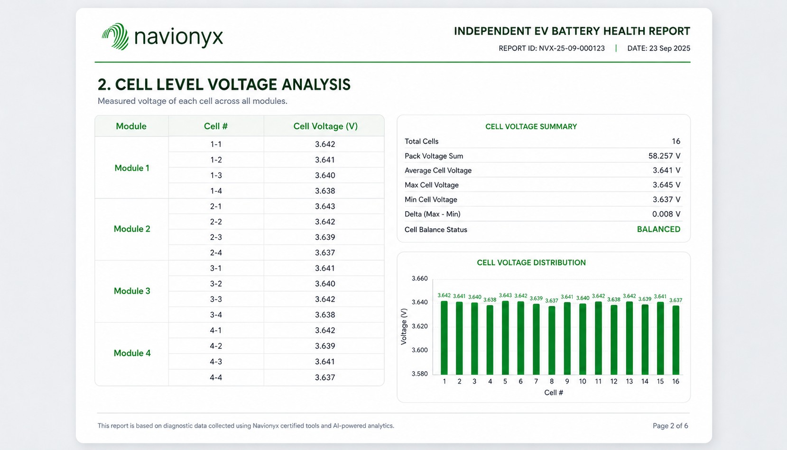This screenshot has width=787, height=450.
Task: Click cell number 1-1 in the table
Action: (216, 144)
